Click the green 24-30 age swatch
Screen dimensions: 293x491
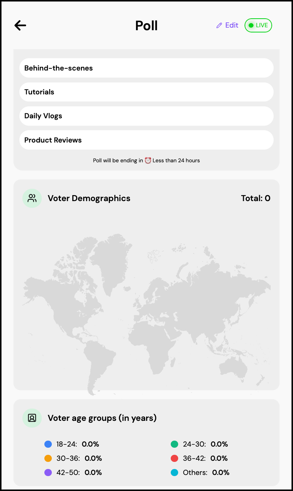(174, 444)
